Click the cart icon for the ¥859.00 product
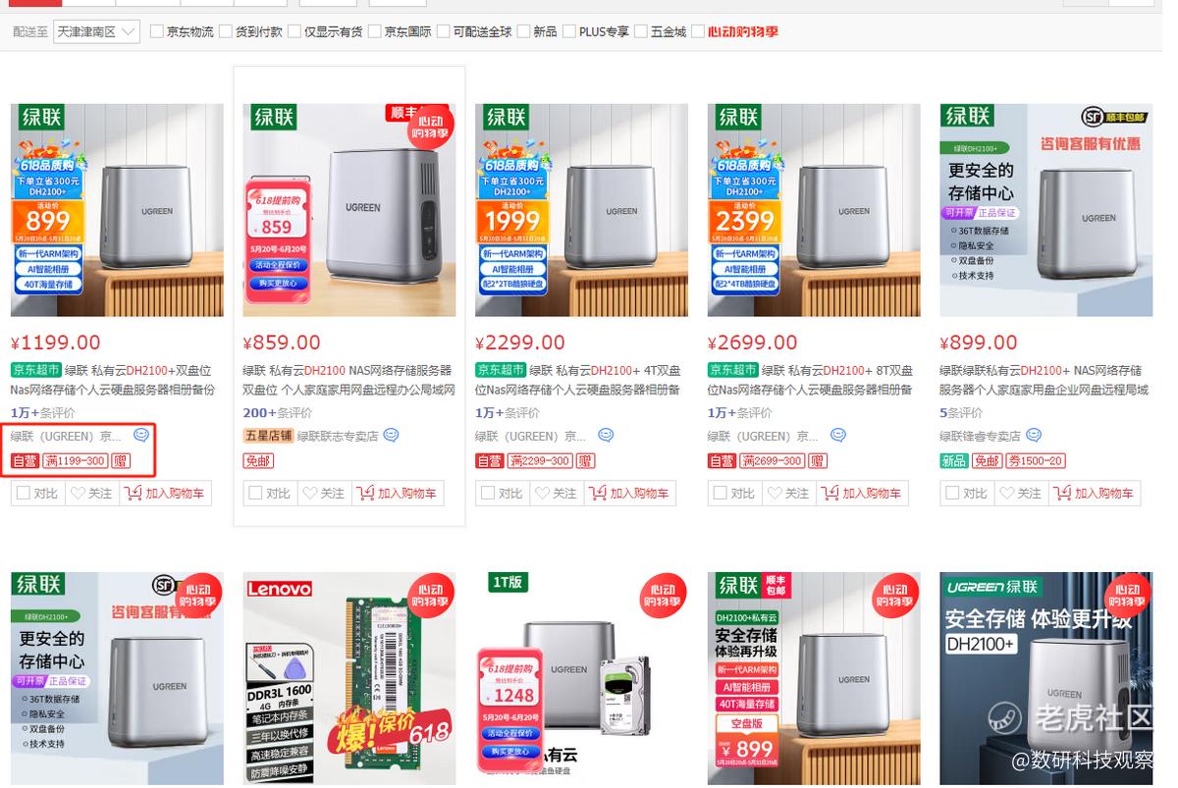This screenshot has height=788, width=1178. (365, 494)
